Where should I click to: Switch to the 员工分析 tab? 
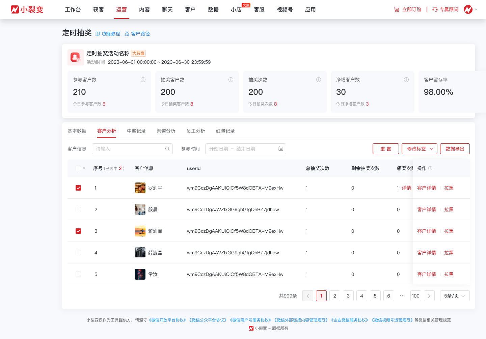click(196, 131)
